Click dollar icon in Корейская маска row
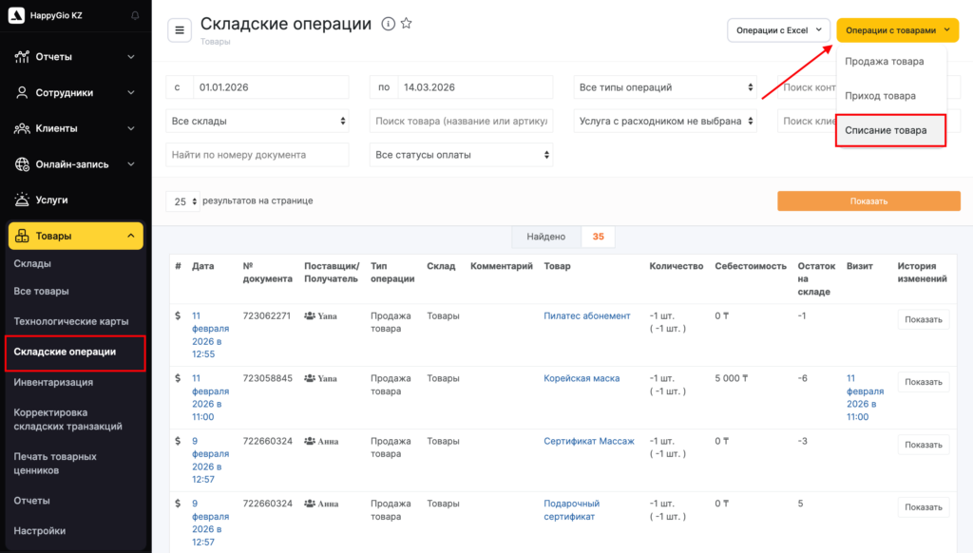This screenshot has width=973, height=553. pos(178,378)
